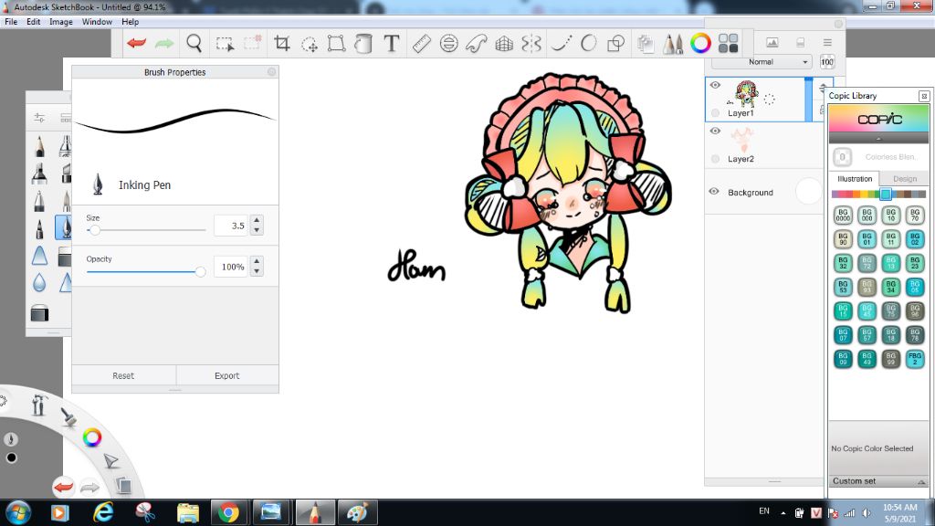This screenshot has height=526, width=935.
Task: Select the Flood Fill bucket tool
Action: pos(363,43)
